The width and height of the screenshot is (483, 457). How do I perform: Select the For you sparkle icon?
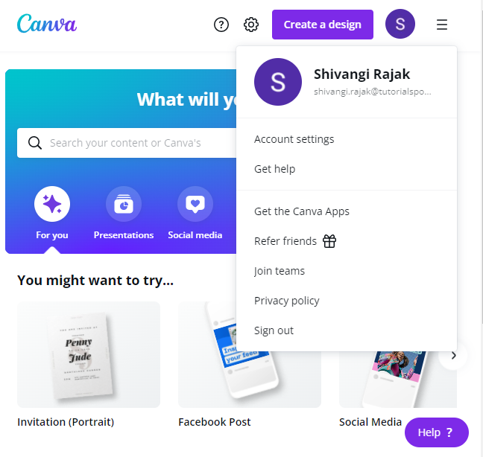pyautogui.click(x=52, y=204)
